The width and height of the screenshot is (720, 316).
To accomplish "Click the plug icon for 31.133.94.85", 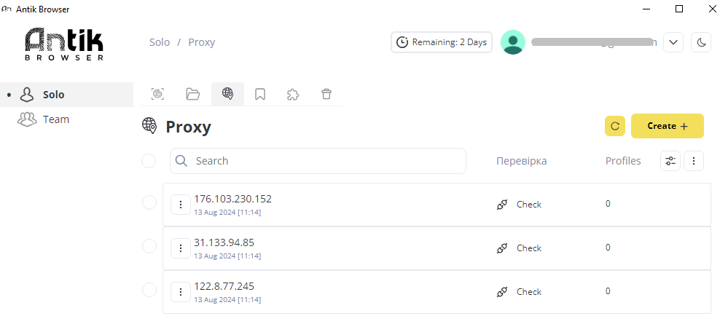I will (502, 248).
